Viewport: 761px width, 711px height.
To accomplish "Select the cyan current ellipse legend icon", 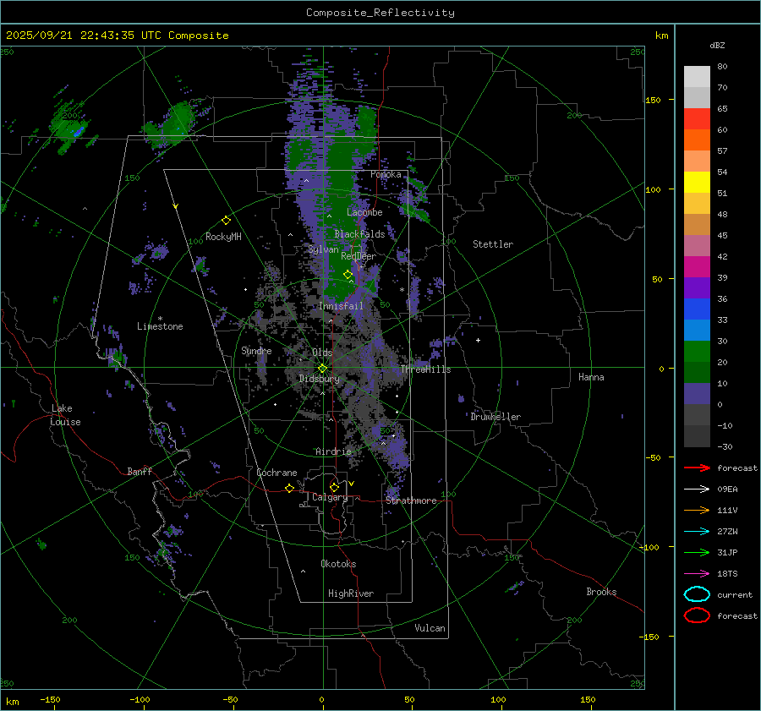I will pos(697,594).
